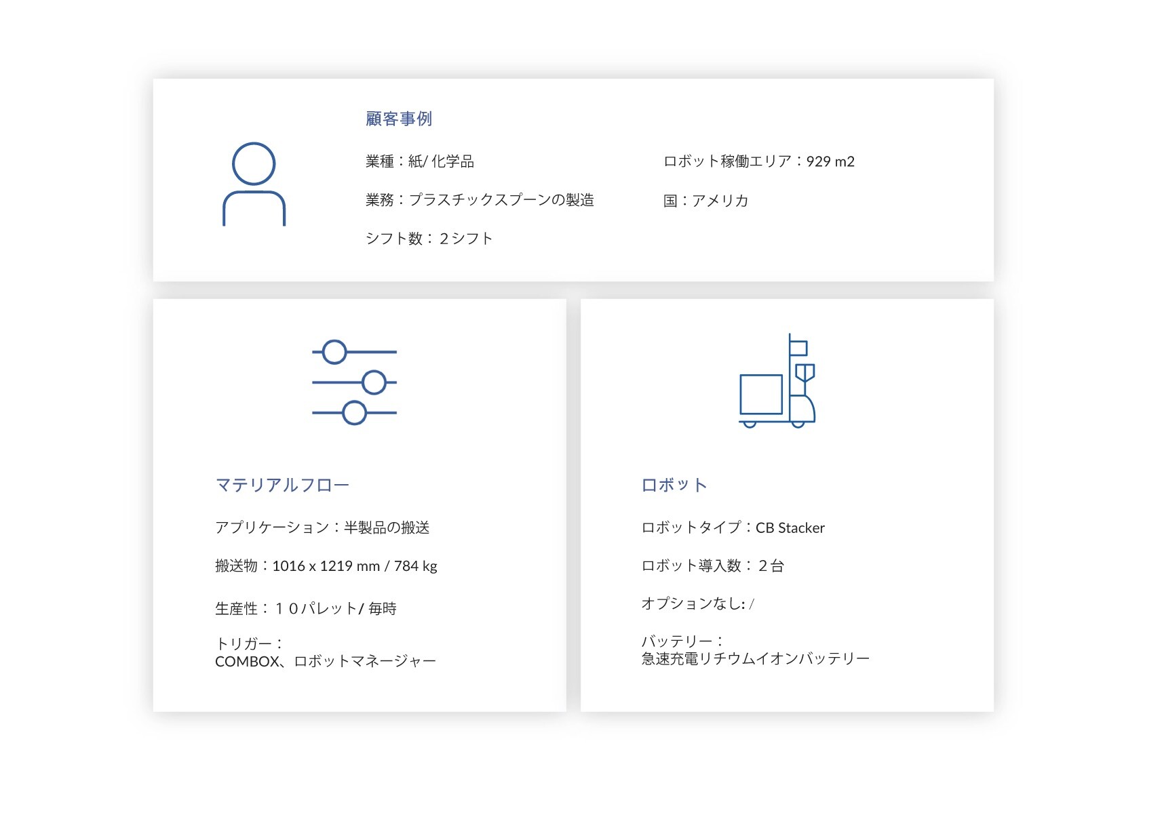This screenshot has width=1164, height=834.
Task: Click the トリガー： label
Action: pyautogui.click(x=249, y=643)
